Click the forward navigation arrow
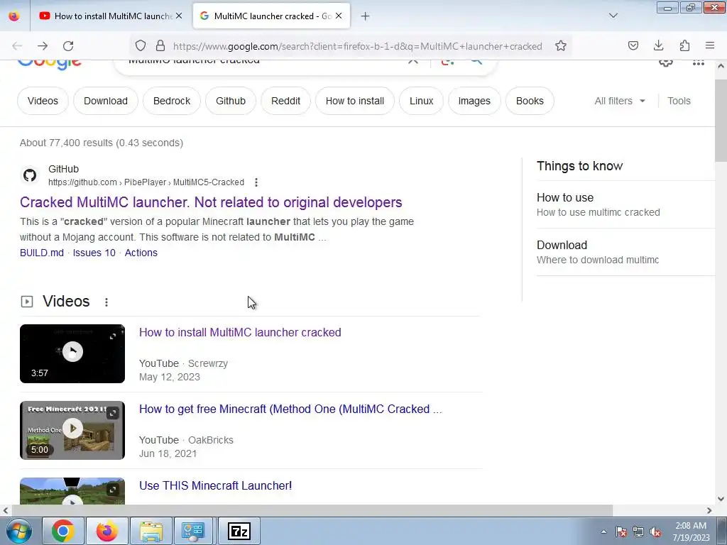The width and height of the screenshot is (727, 545). (43, 46)
